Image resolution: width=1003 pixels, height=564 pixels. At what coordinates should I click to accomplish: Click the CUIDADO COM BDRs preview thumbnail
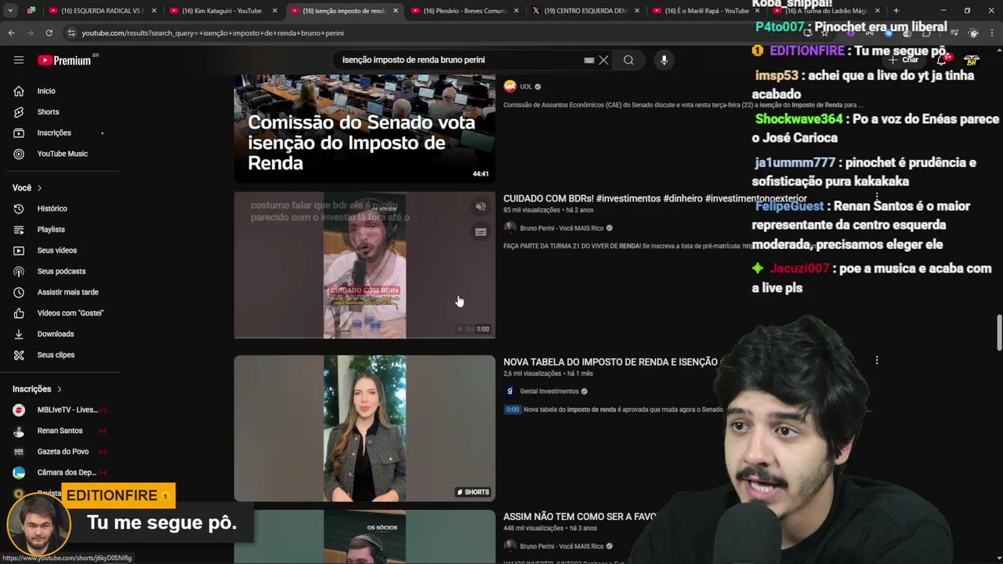point(364,266)
